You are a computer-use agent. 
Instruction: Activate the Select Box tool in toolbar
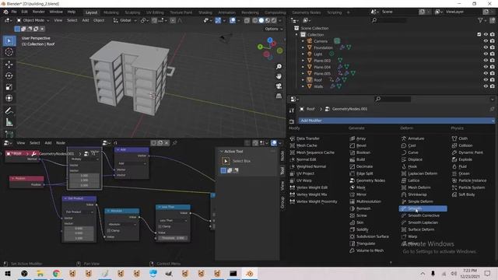tap(9, 41)
